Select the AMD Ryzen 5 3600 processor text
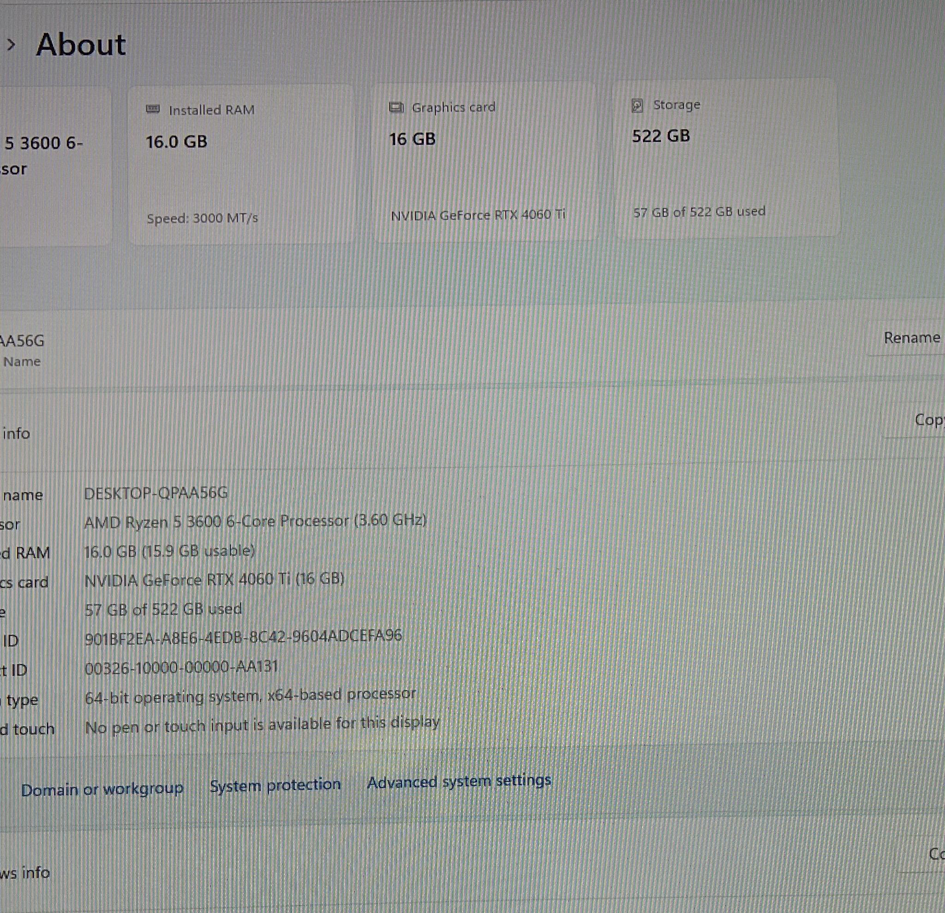Image resolution: width=945 pixels, height=913 pixels. [x=256, y=521]
